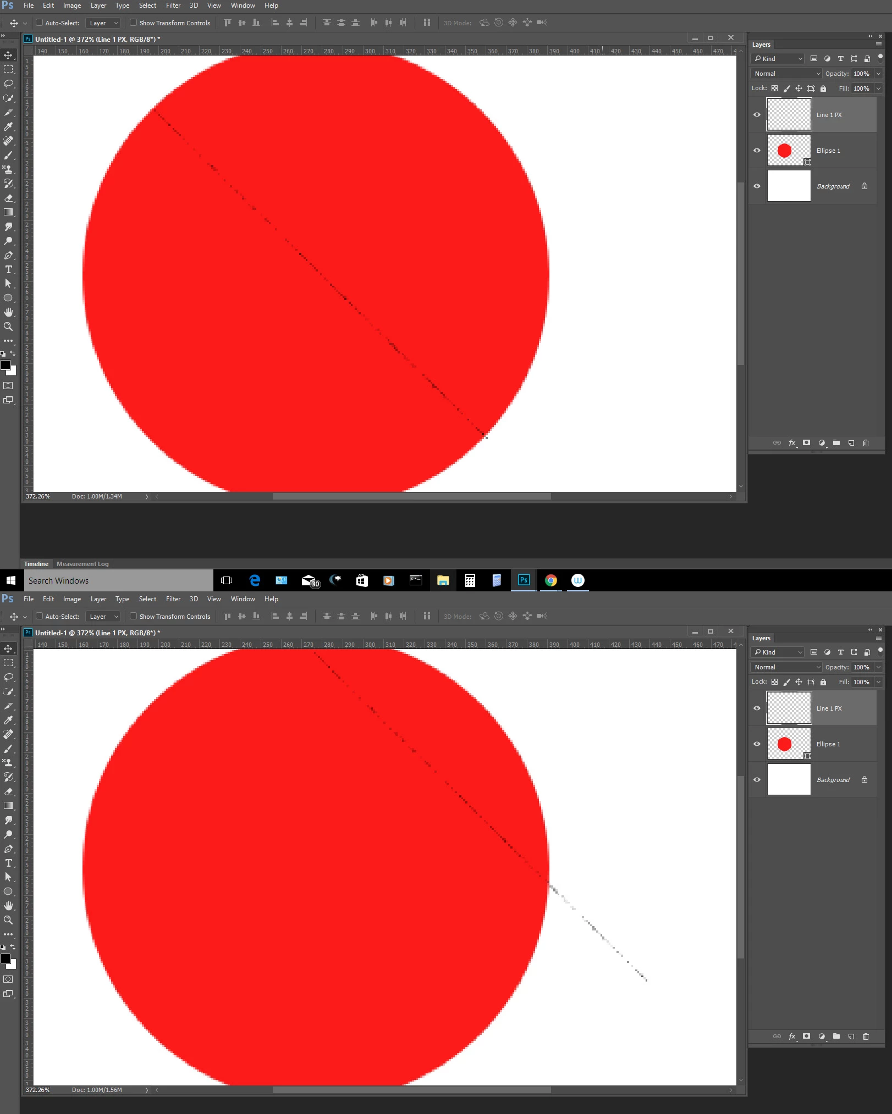The width and height of the screenshot is (892, 1114).
Task: Select the Zoom tool in lower Photoshop window
Action: click(x=8, y=920)
